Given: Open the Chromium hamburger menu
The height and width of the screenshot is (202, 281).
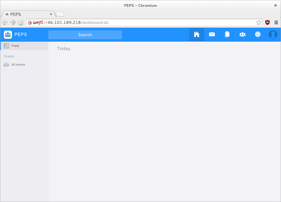Looking at the screenshot, I should (x=276, y=22).
